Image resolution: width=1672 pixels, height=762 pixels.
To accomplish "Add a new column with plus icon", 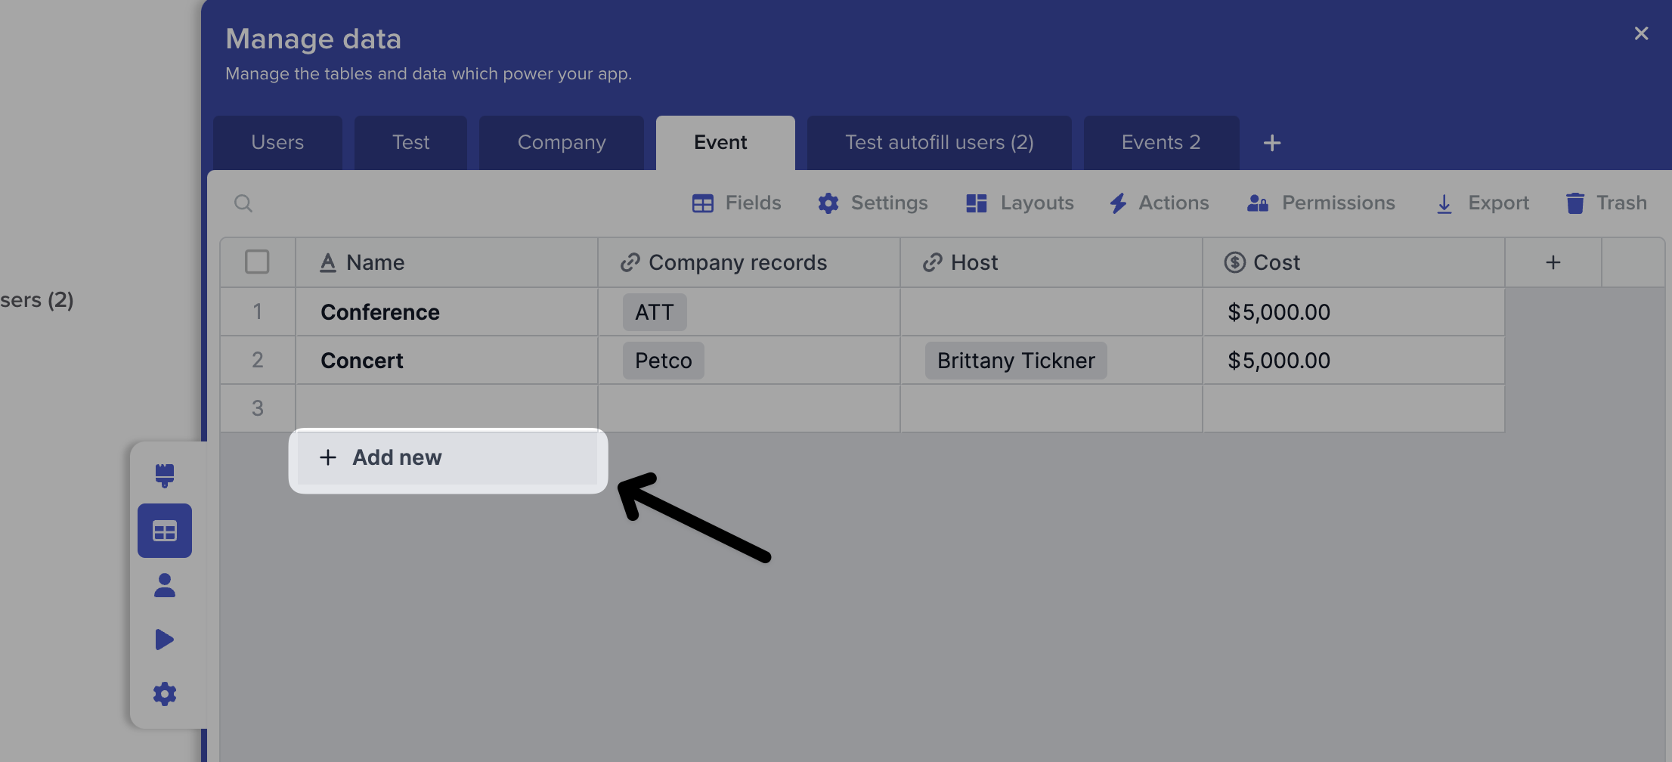I will tap(1553, 262).
